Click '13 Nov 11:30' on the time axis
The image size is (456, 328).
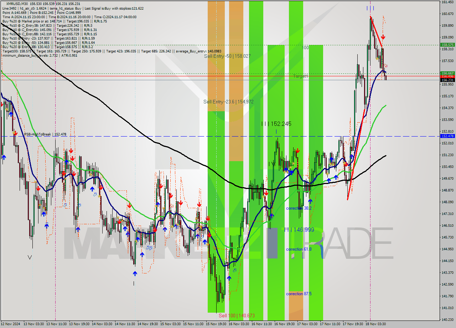(57, 324)
